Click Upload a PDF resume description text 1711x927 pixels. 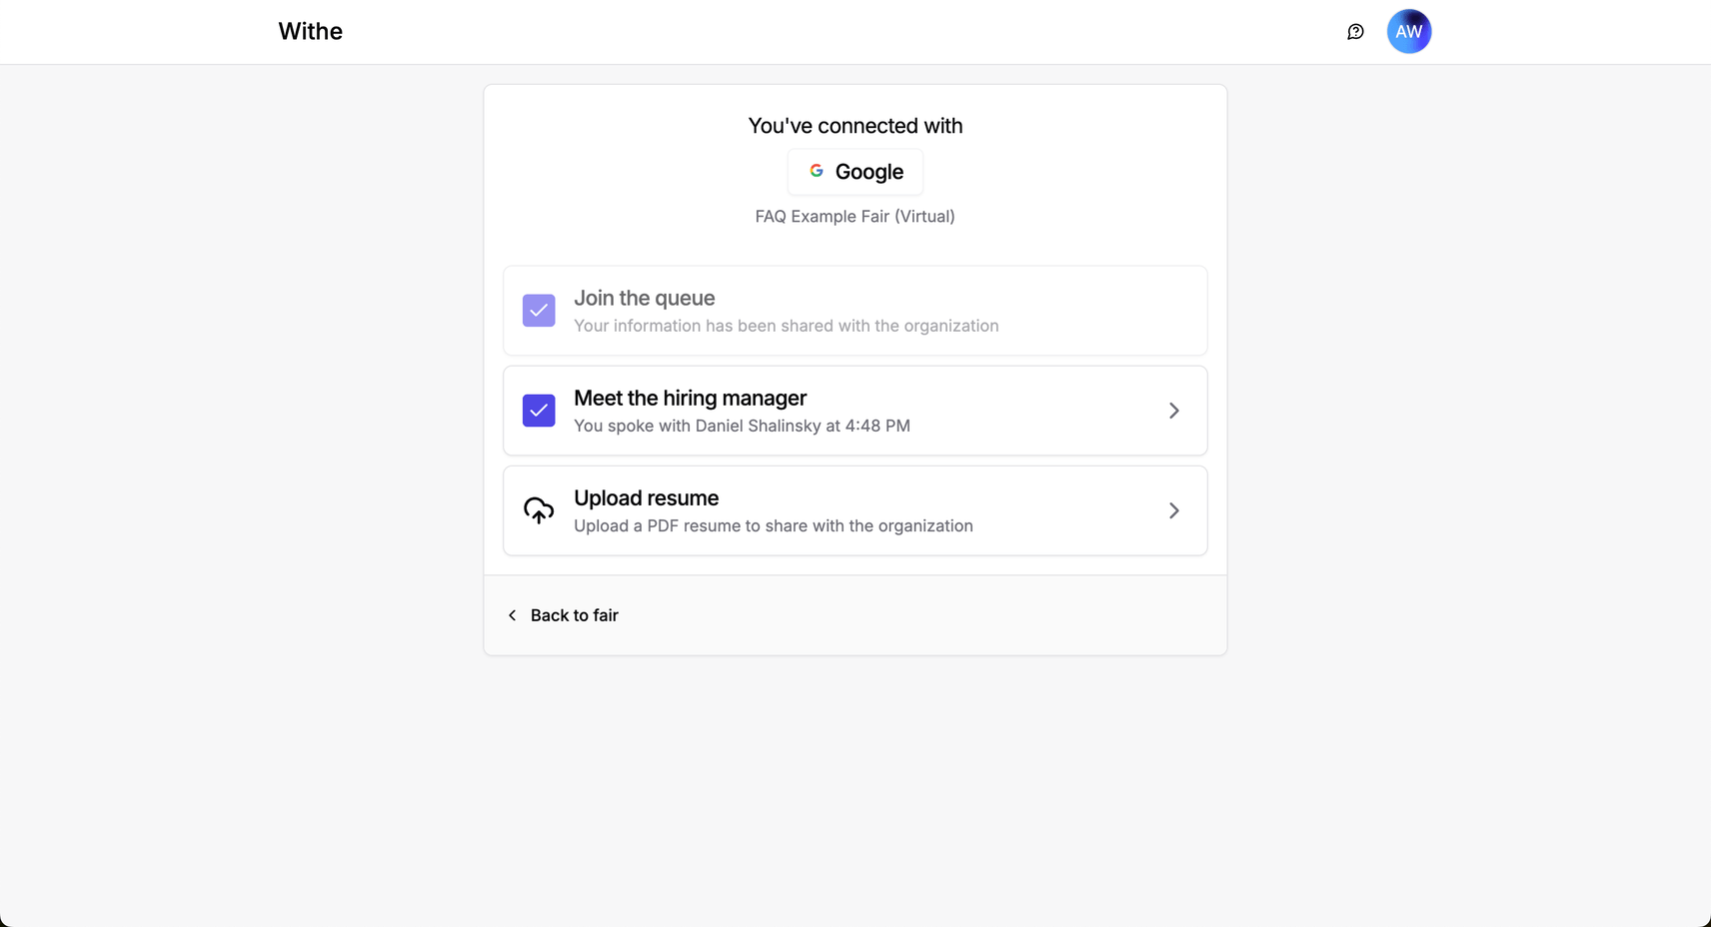774,525
